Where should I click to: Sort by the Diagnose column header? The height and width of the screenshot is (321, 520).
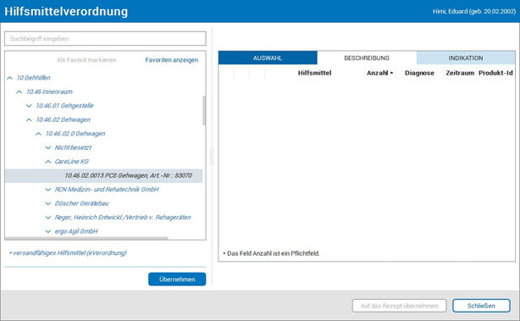coord(419,73)
